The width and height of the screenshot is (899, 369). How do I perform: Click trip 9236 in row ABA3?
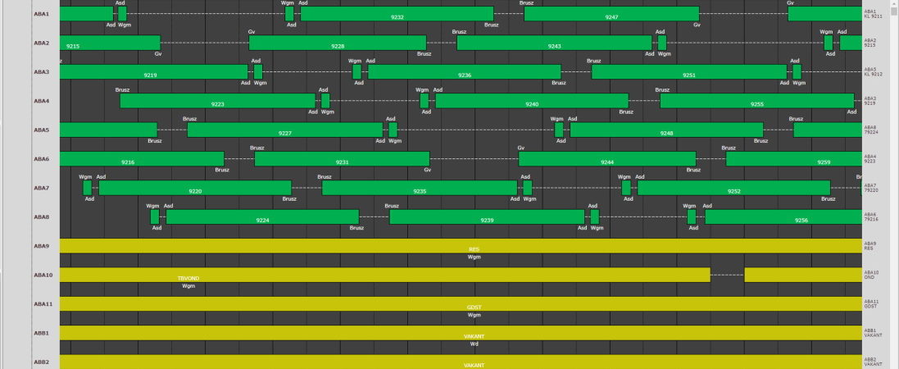pyautogui.click(x=465, y=72)
